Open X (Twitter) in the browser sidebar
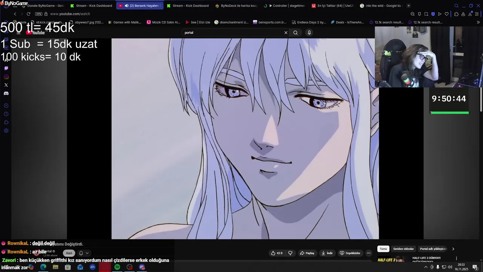483x272 pixels. pyautogui.click(x=6, y=85)
